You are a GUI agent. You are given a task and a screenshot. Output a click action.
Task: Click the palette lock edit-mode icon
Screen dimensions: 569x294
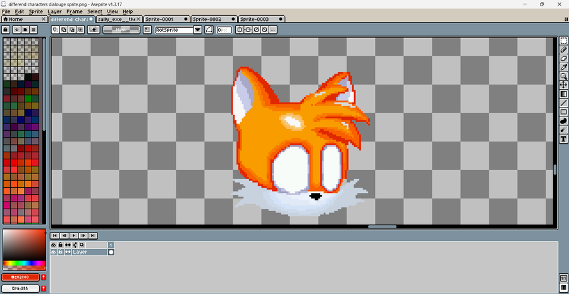pos(6,30)
